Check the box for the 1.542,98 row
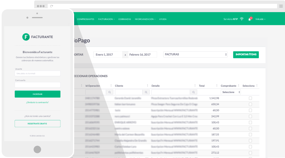Screen dimensions: 285x158 [x=250, y=98]
